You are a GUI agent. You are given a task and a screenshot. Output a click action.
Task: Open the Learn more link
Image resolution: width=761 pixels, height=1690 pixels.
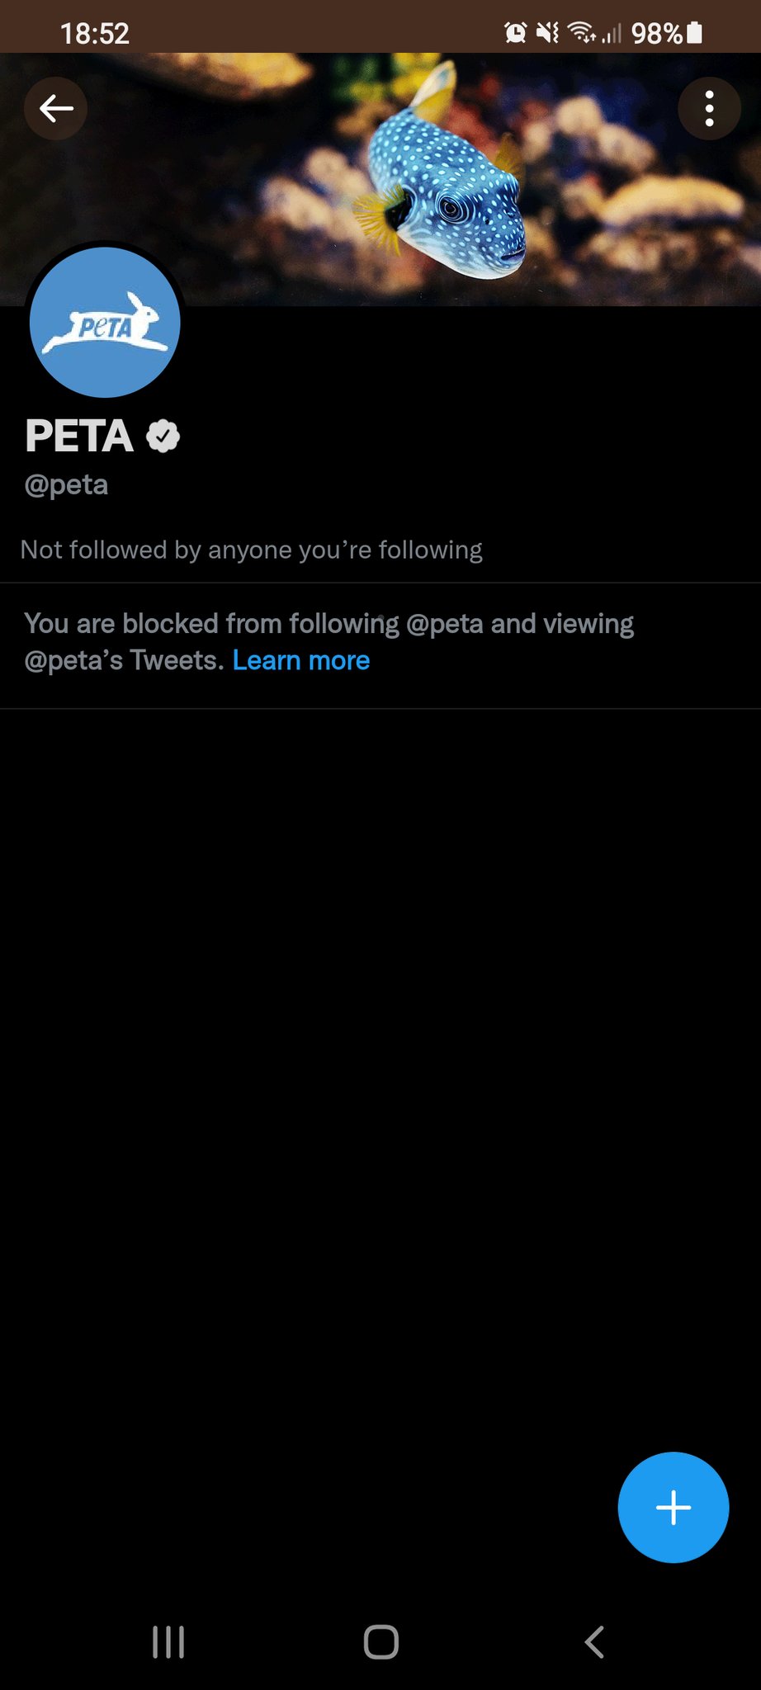(x=301, y=660)
